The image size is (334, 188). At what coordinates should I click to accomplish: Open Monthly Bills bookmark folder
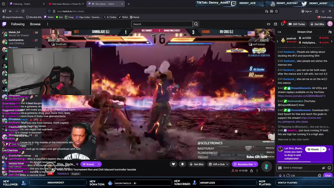coord(34,17)
